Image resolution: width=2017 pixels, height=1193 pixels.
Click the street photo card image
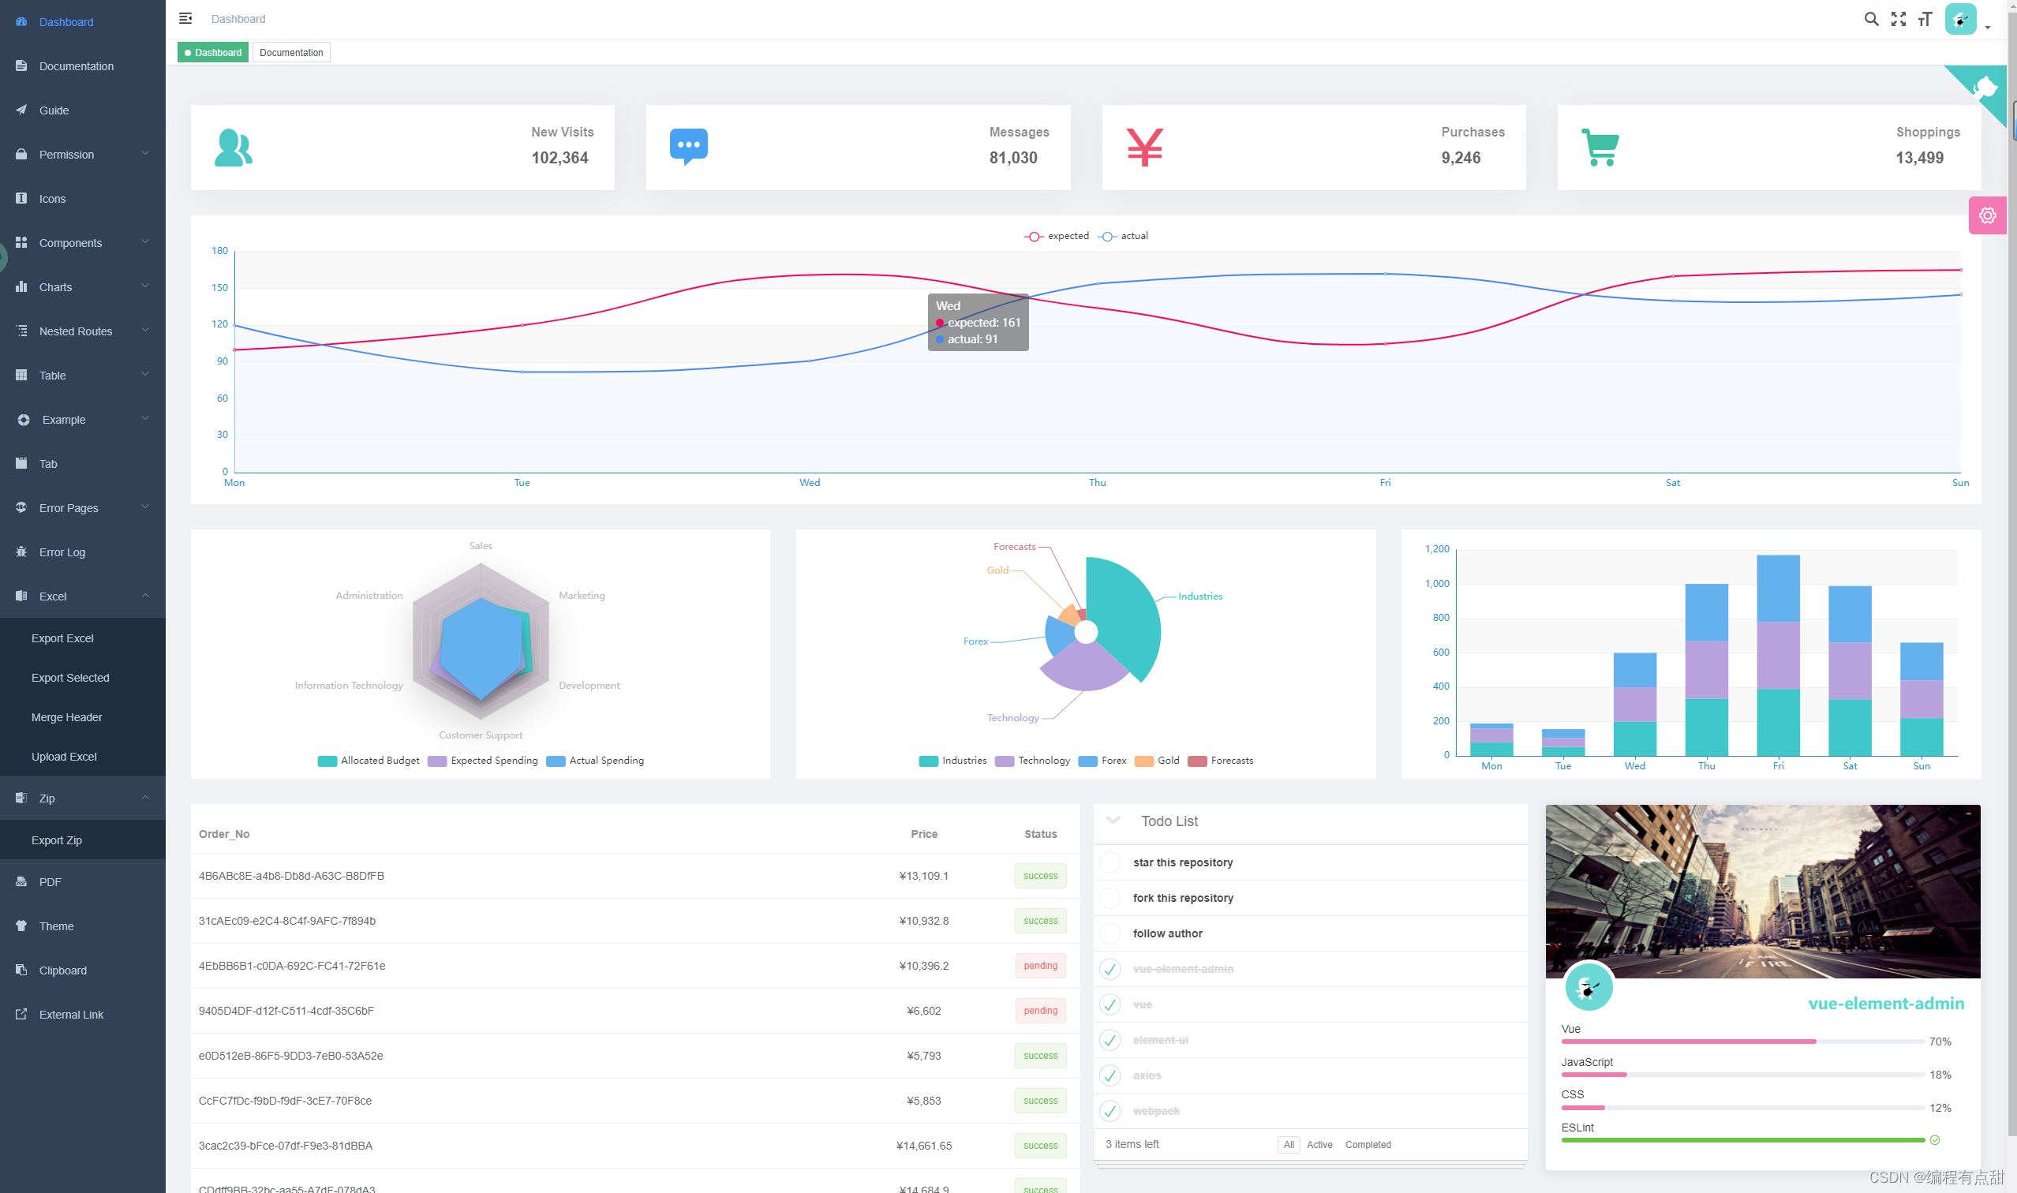point(1762,891)
